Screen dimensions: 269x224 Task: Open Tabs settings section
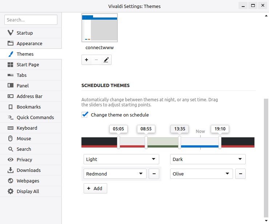click(x=31, y=75)
